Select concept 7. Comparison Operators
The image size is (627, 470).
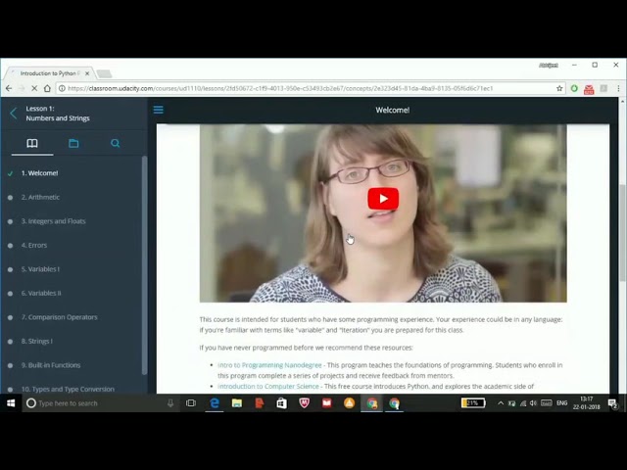point(59,317)
